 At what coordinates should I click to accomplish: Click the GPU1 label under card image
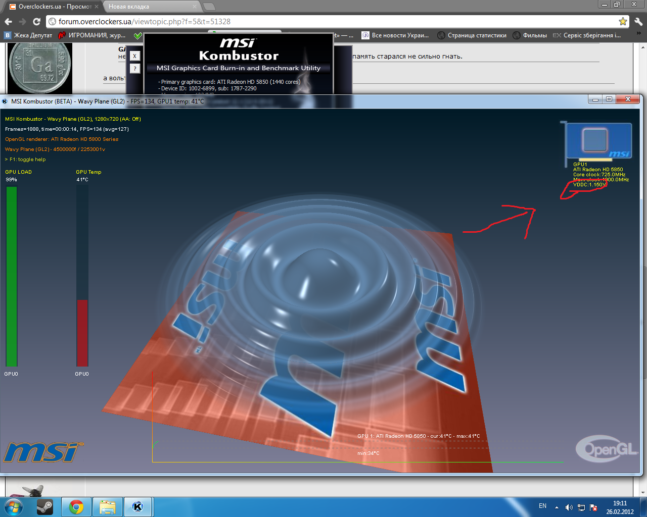580,165
